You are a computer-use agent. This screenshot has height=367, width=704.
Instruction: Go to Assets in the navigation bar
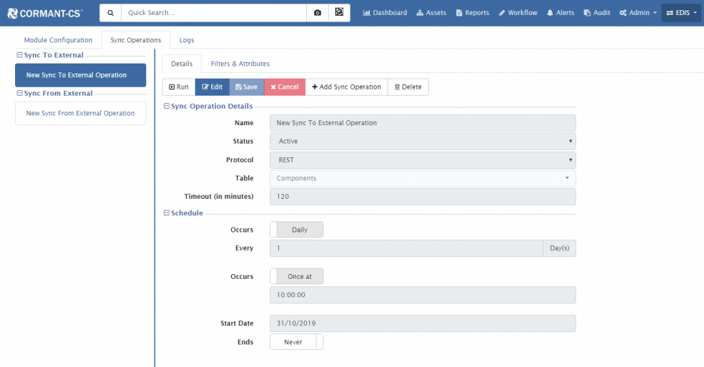(x=431, y=13)
